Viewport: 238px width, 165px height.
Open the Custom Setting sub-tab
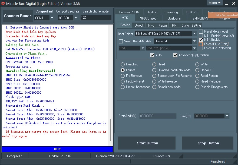(x=191, y=25)
